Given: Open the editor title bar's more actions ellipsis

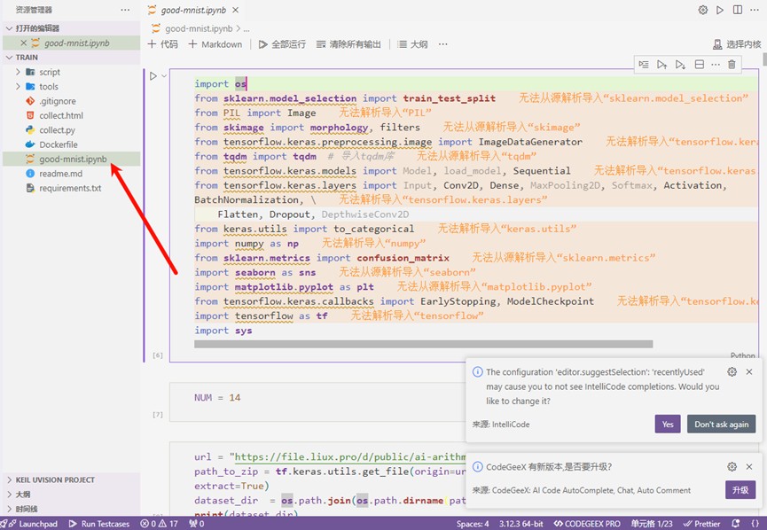Looking at the screenshot, I should (x=755, y=10).
